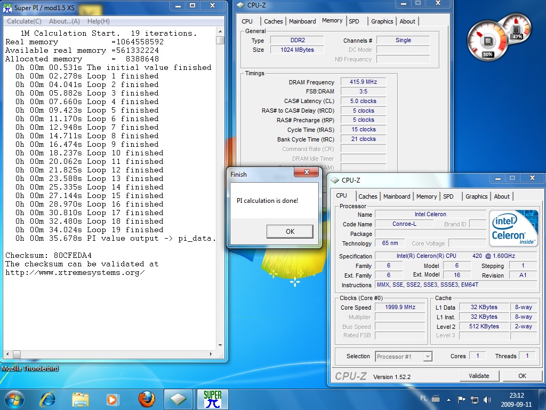Open the Action Center flag icon
The image size is (546, 410).
pyautogui.click(x=461, y=399)
